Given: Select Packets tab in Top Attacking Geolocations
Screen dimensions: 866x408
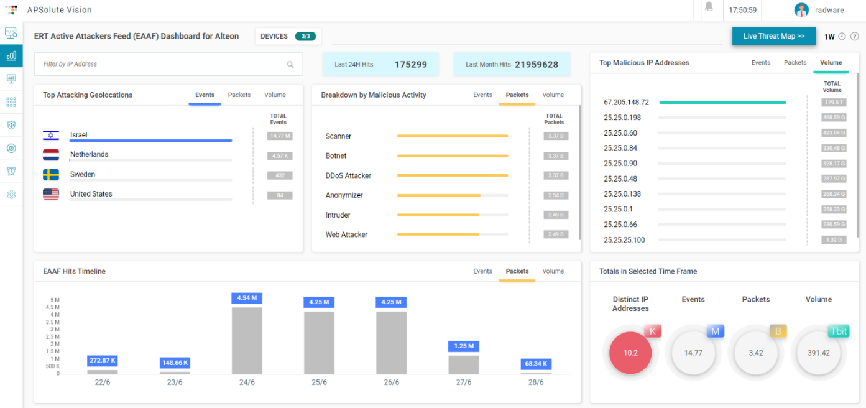Looking at the screenshot, I should pyautogui.click(x=239, y=95).
